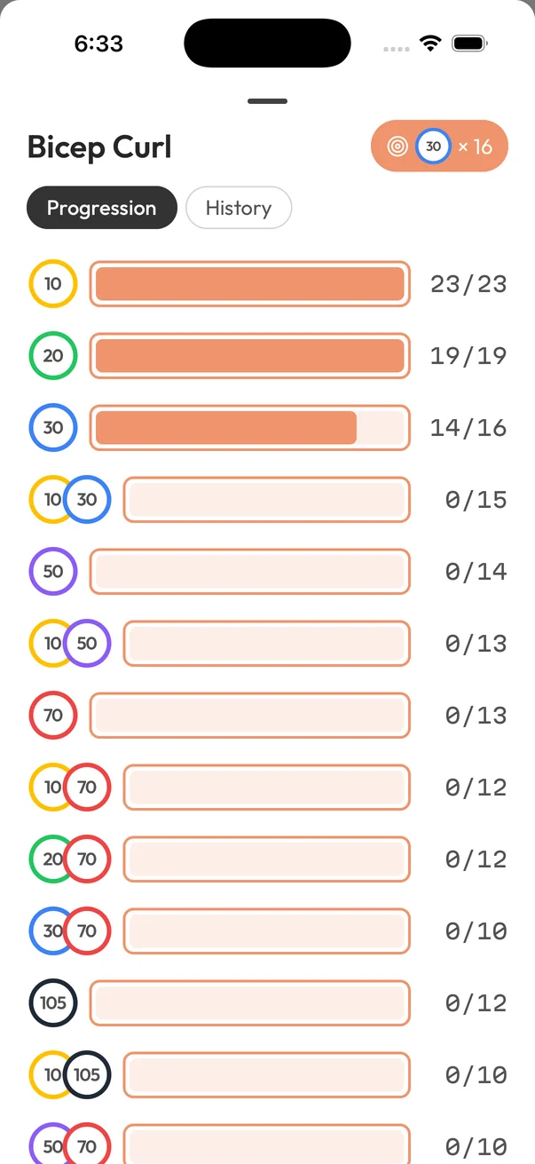
Task: Select the purple 50 weight badge
Action: click(x=53, y=571)
